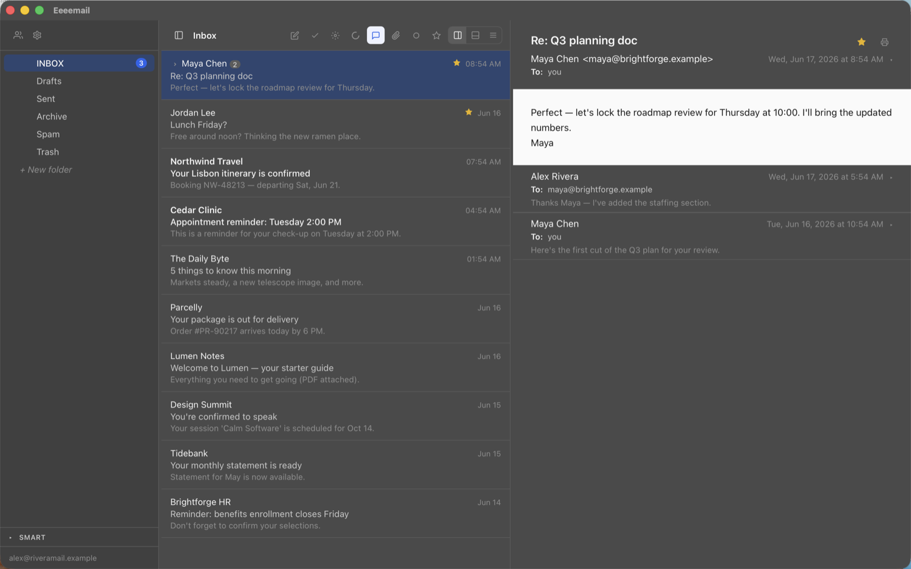This screenshot has width=911, height=569.
Task: Click the sun-shaped toolbar icon
Action: pos(335,35)
